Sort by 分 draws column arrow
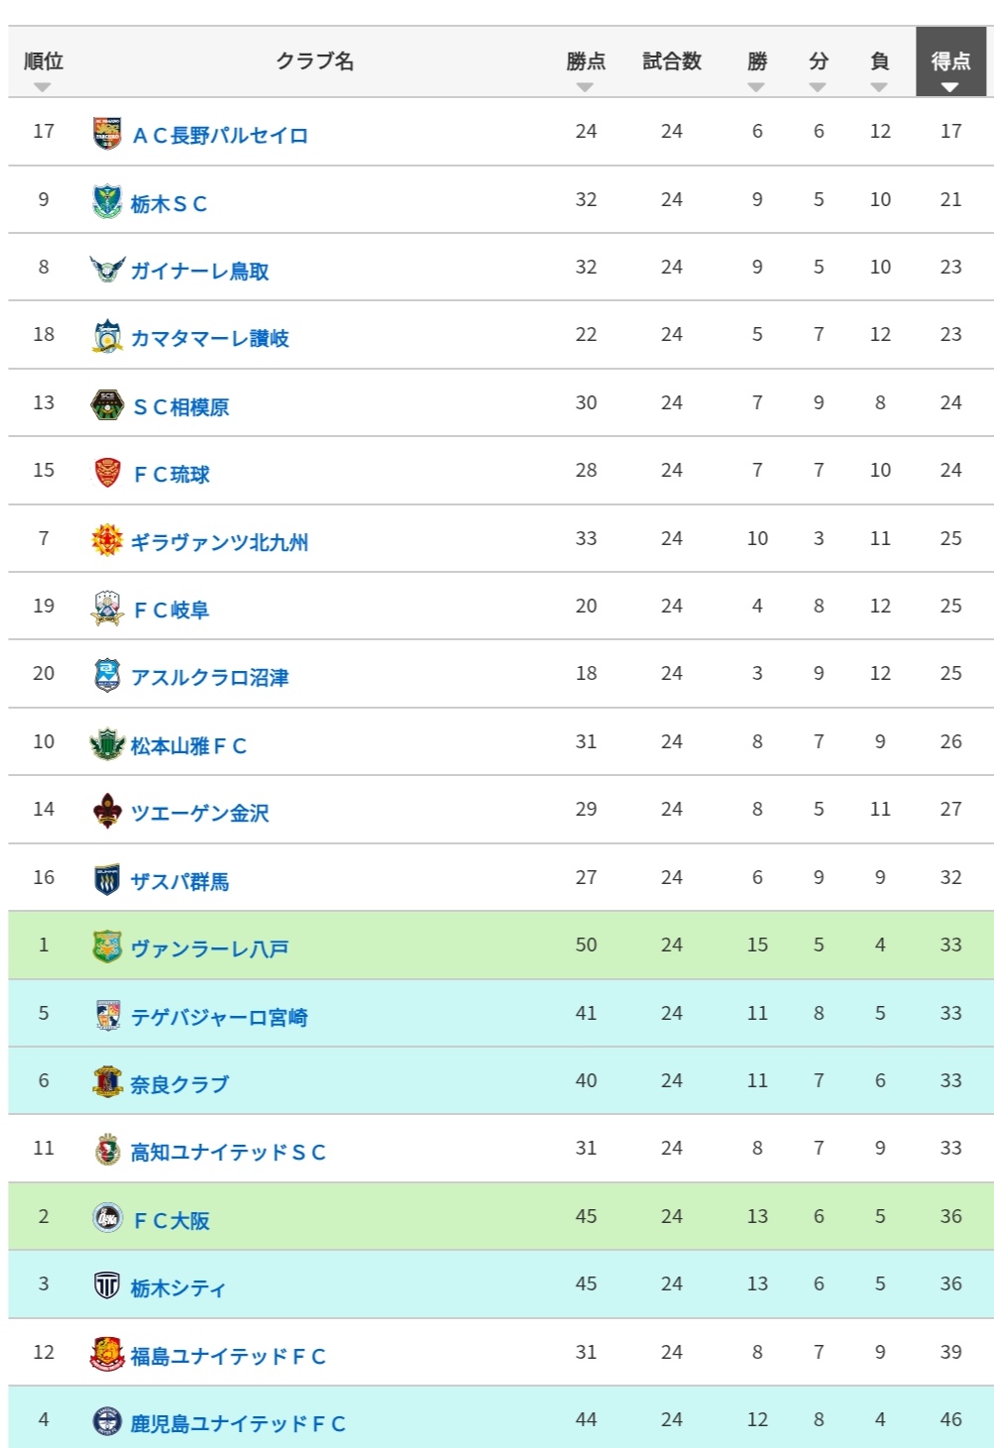Screen dimensions: 994x1448 [818, 87]
